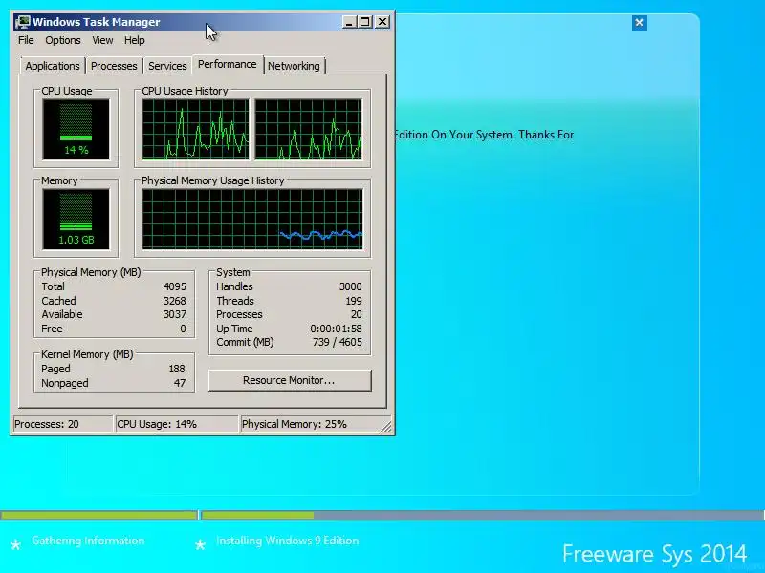Maximize the Task Manager window
Viewport: 765px width, 573px height.
pos(365,22)
